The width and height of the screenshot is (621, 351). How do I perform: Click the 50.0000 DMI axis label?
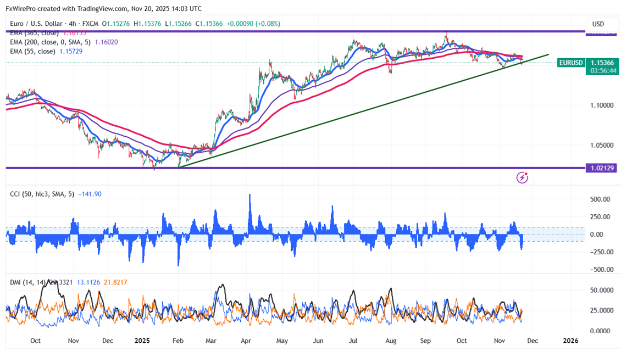[602, 291]
